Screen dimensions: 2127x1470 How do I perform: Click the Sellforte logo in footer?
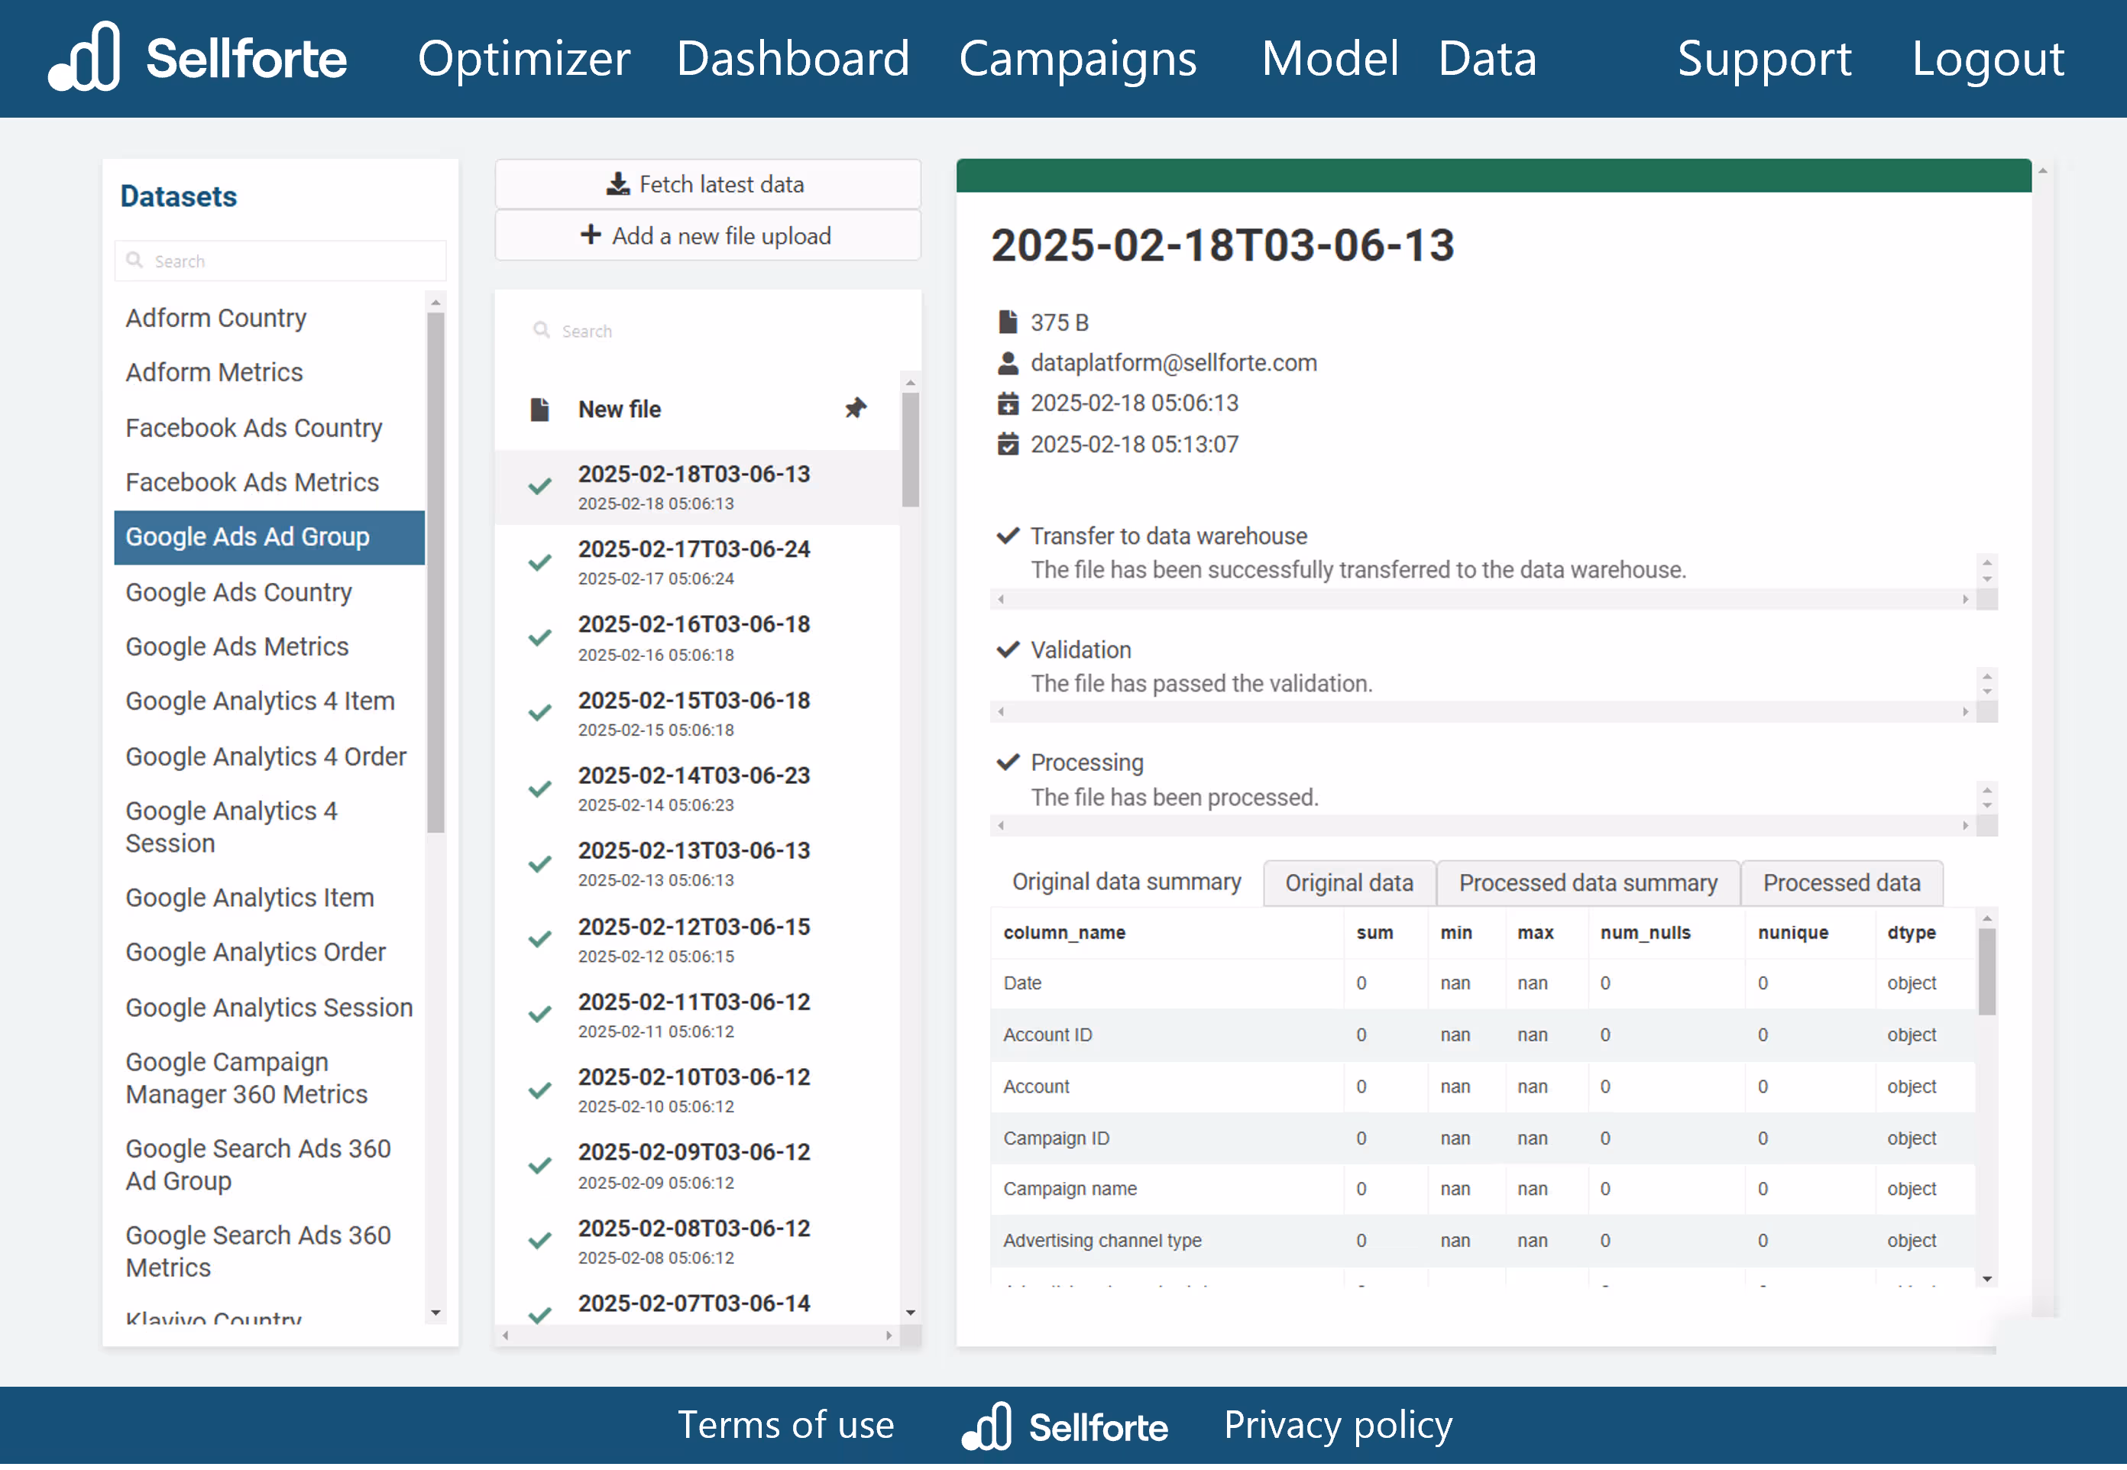pos(1065,1426)
